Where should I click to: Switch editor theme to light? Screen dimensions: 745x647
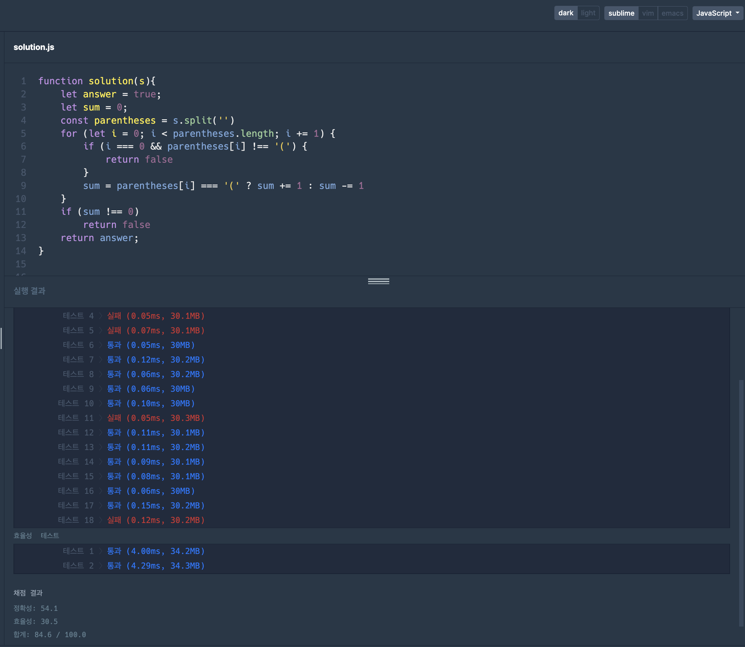[588, 13]
